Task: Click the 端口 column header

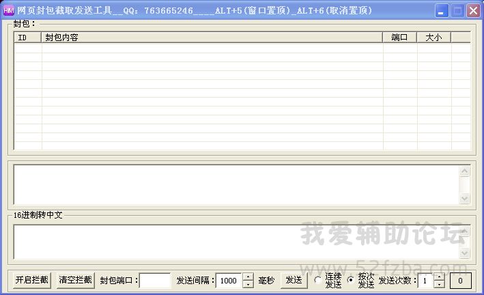Action: coord(400,38)
